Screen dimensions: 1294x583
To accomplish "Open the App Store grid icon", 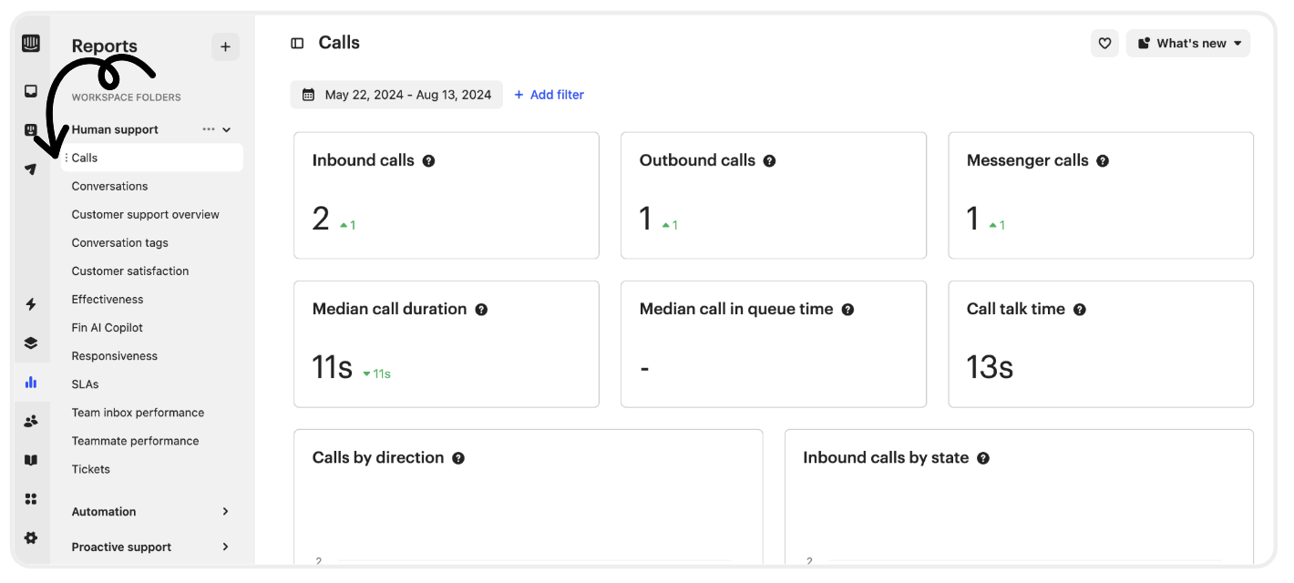I will pyautogui.click(x=31, y=499).
